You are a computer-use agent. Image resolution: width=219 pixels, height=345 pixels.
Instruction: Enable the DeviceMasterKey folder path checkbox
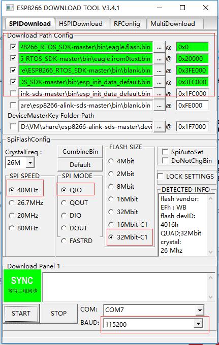13,126
